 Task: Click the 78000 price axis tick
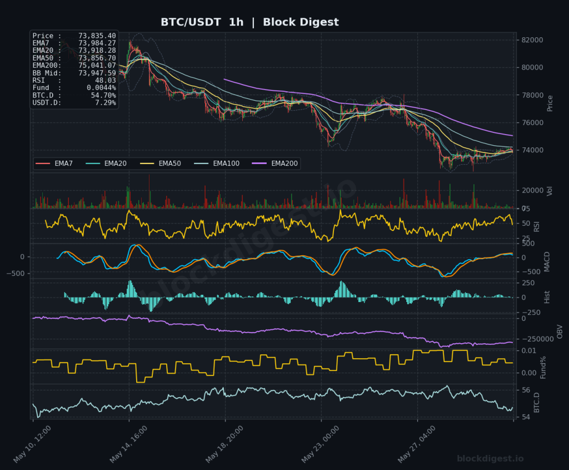pos(532,95)
